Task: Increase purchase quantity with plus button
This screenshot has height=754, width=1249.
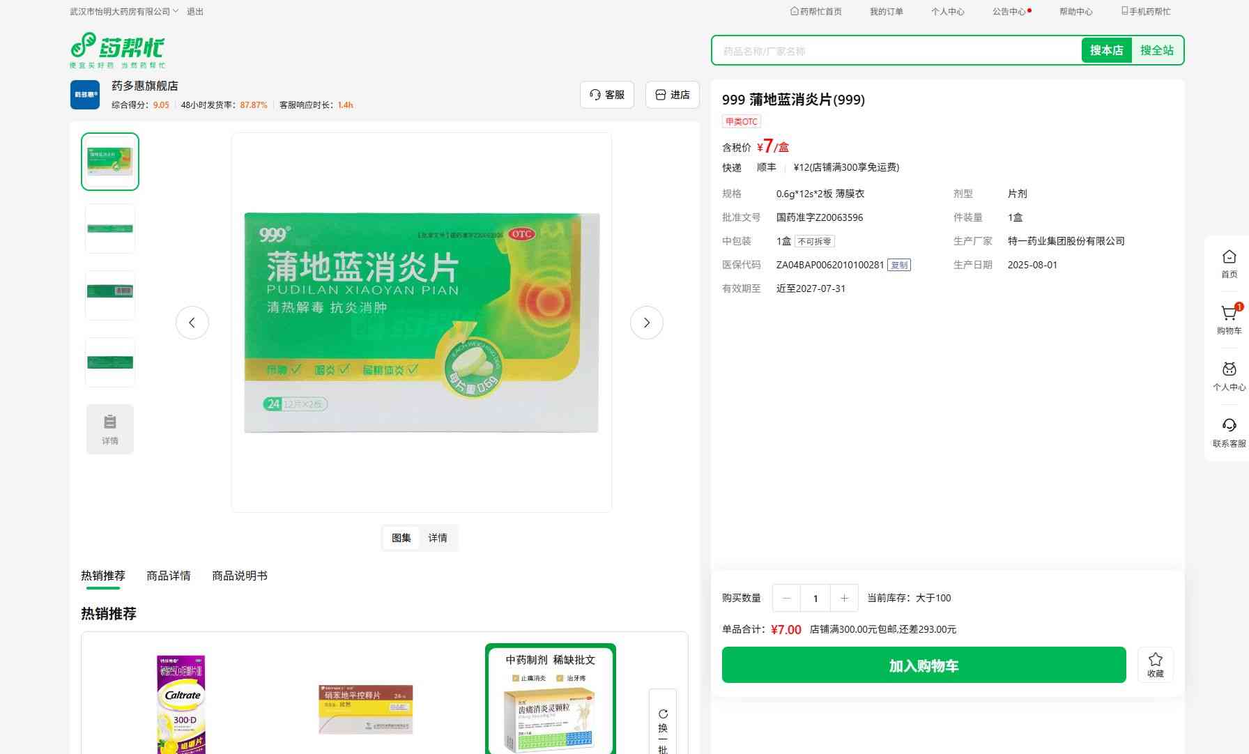Action: [844, 598]
